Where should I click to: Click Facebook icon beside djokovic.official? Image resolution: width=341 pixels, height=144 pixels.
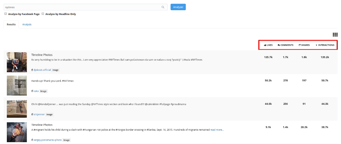tap(32, 70)
